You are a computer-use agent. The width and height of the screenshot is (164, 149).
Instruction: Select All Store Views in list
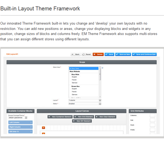tap(83, 68)
